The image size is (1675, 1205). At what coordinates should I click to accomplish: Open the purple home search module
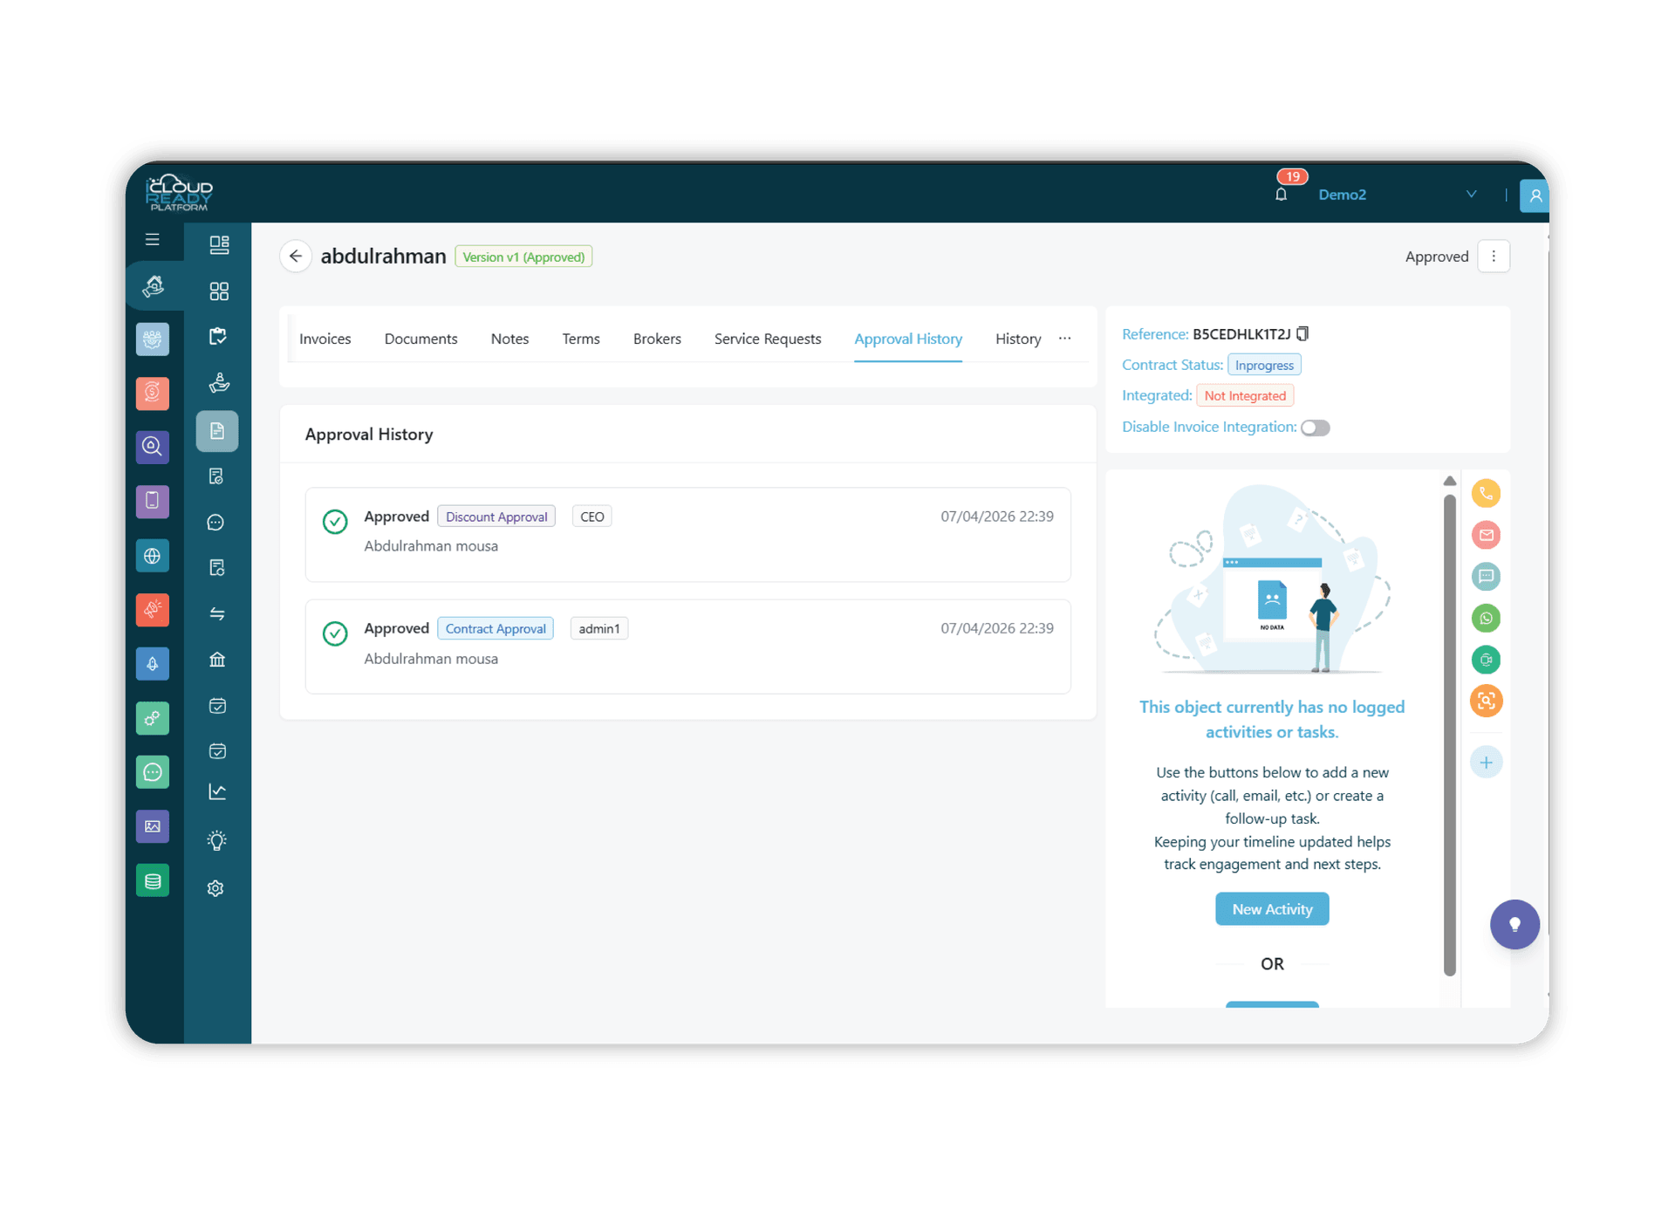[x=153, y=447]
